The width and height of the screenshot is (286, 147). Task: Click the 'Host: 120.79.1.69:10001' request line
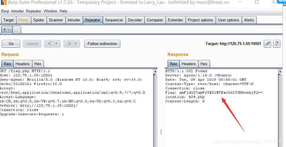point(26,75)
